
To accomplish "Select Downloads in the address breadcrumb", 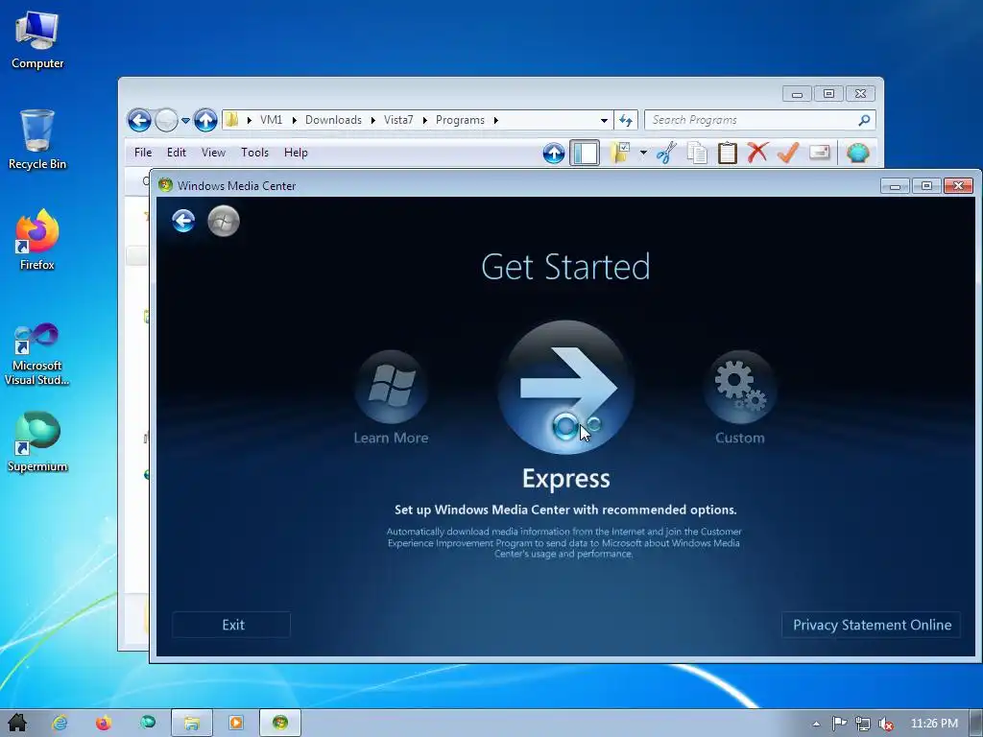I will 333,120.
